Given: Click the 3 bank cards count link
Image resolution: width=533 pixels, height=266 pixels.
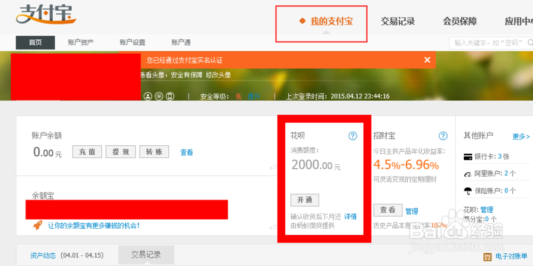Looking at the screenshot, I should point(500,157).
